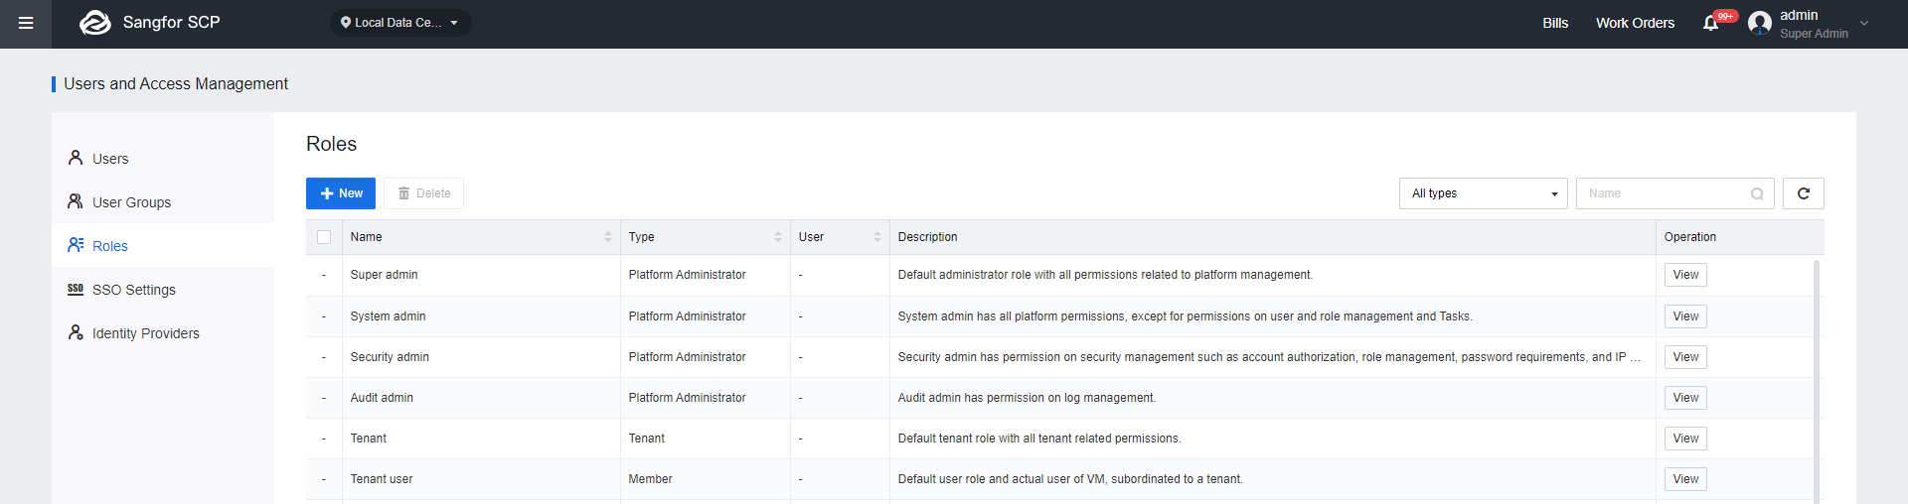Select the Roles sidebar item
This screenshot has width=1908, height=504.
pos(163,246)
